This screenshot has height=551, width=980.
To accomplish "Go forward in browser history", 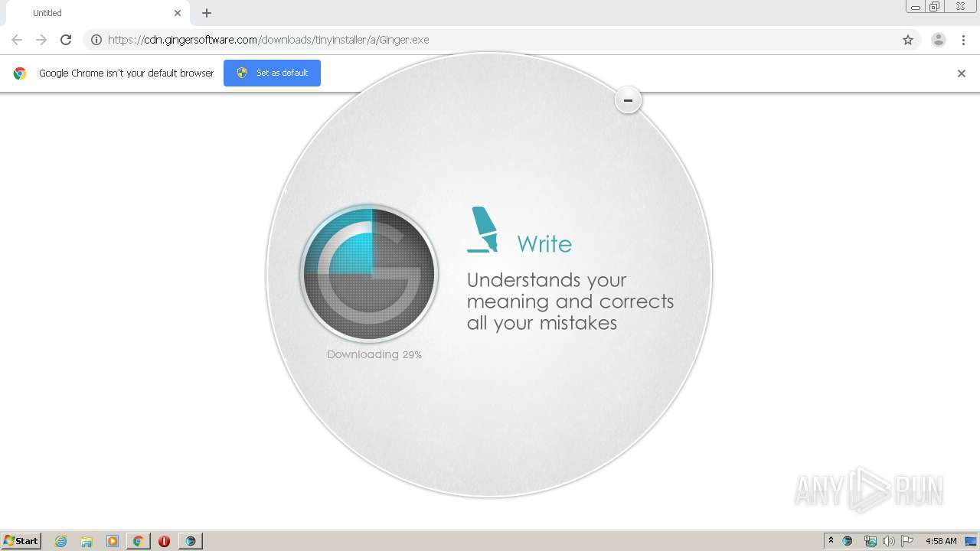I will click(41, 40).
